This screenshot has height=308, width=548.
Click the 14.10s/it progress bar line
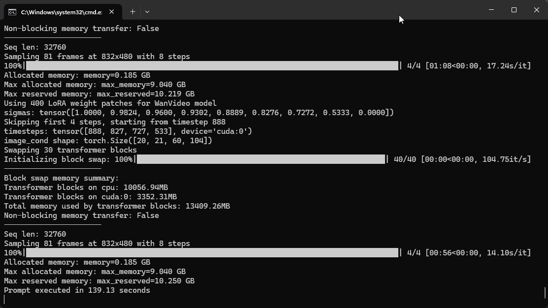[267, 253]
